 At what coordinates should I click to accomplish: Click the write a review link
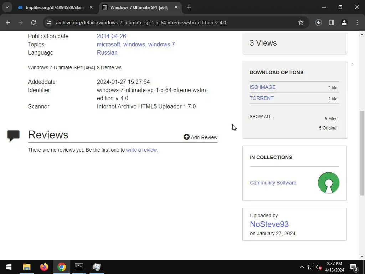click(x=142, y=150)
